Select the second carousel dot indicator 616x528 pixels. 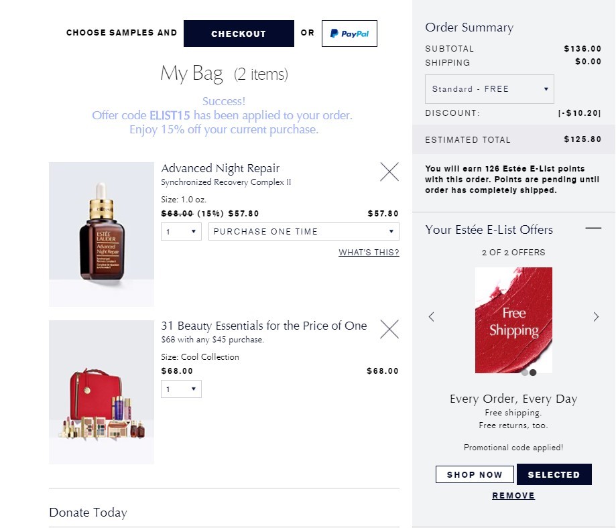point(533,373)
